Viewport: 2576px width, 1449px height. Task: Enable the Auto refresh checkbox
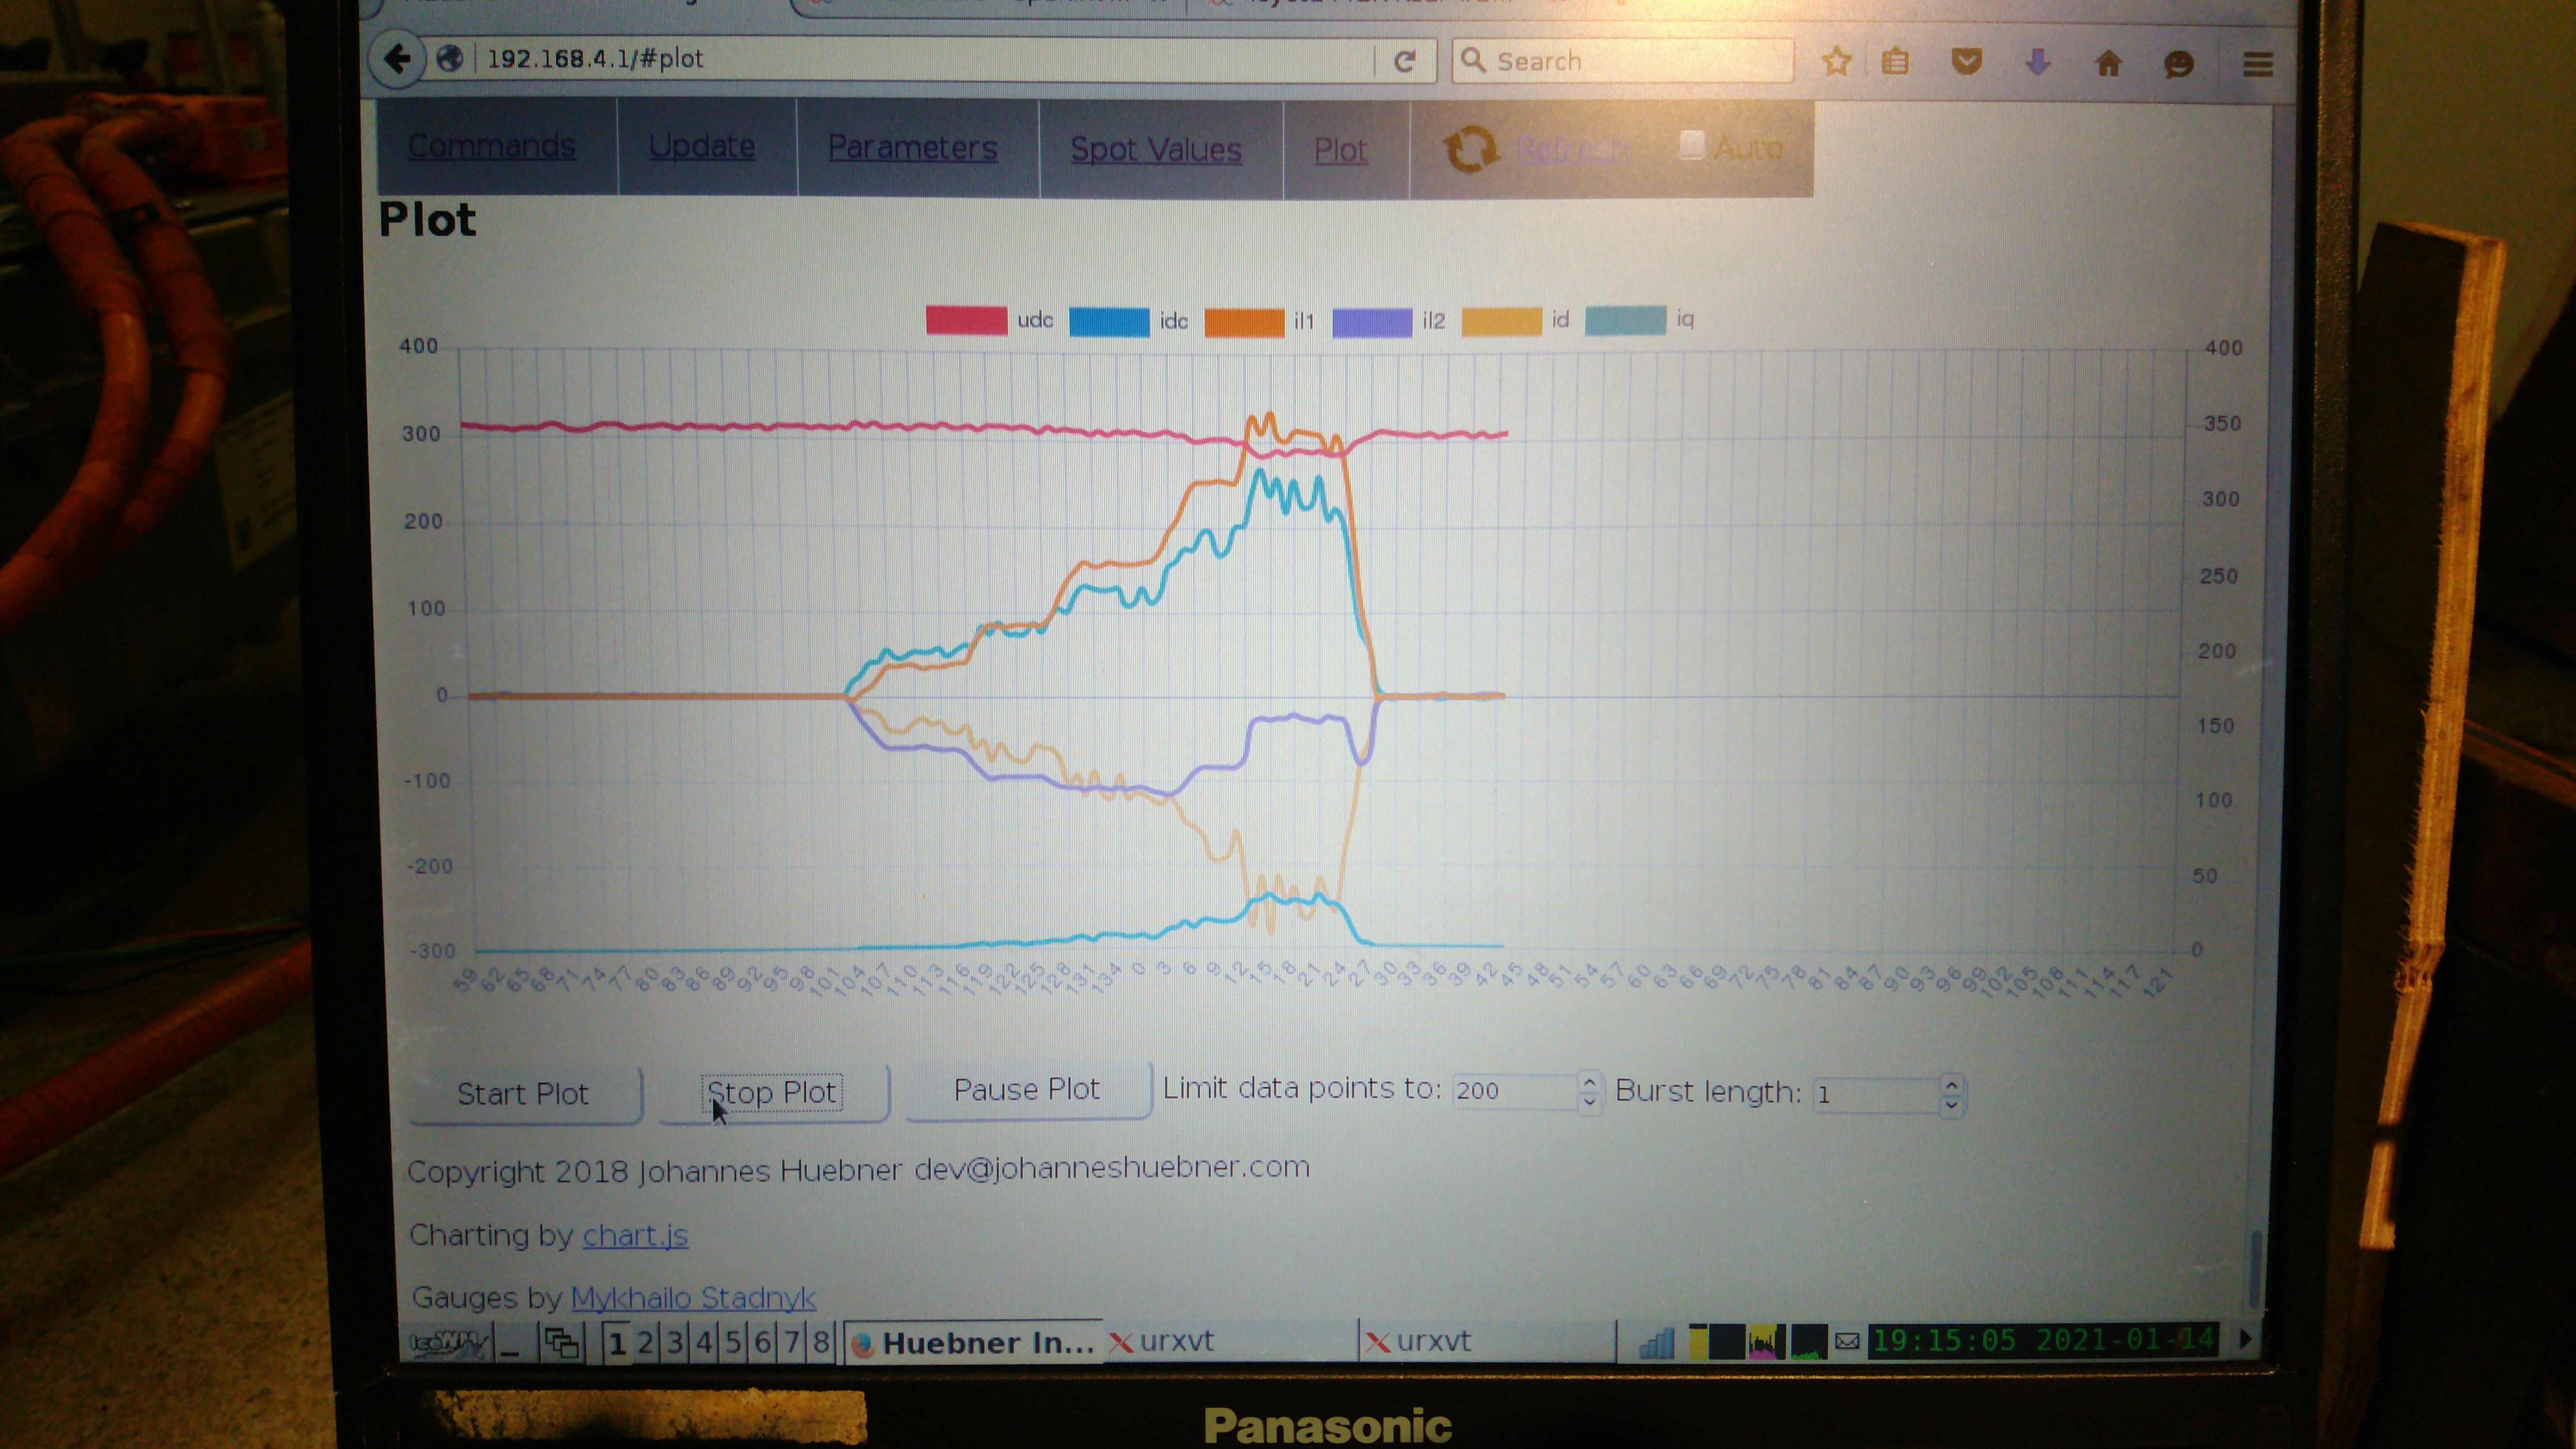click(x=1691, y=145)
